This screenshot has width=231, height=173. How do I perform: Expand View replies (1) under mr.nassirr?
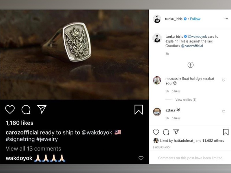point(186,100)
